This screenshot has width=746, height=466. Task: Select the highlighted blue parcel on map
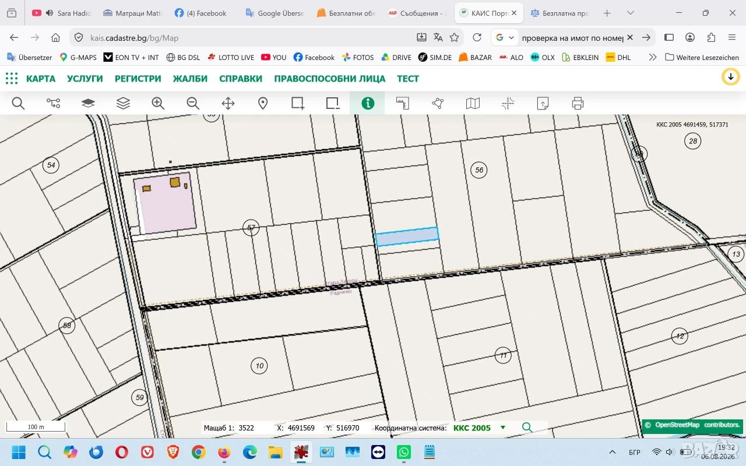point(407,236)
